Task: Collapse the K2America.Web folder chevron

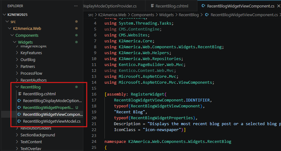Action: (x=10, y=28)
